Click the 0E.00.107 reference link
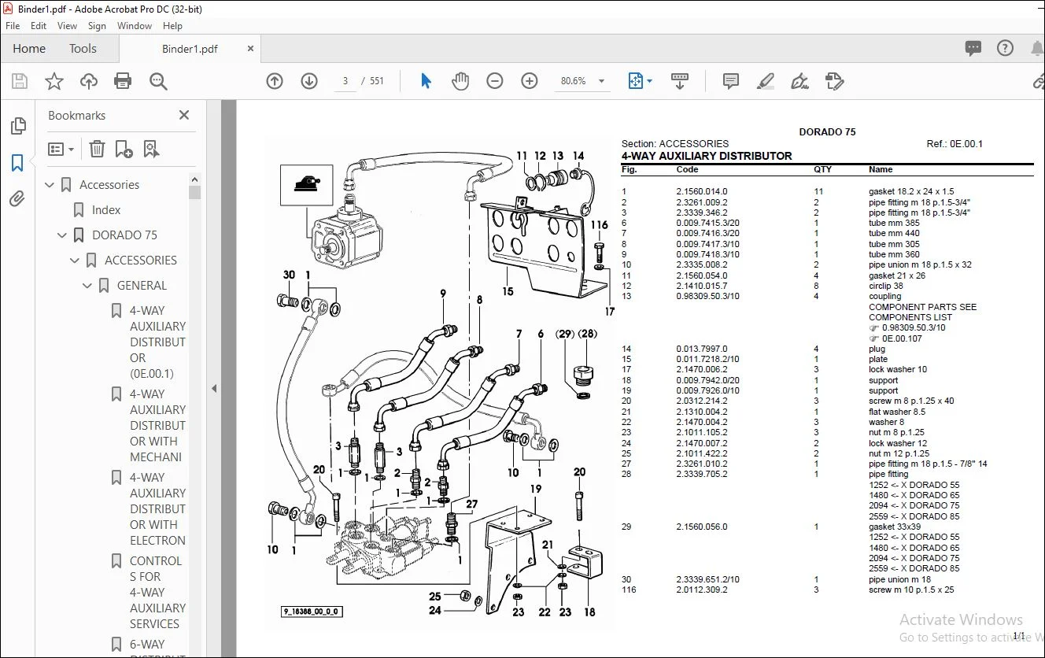The width and height of the screenshot is (1045, 658). click(902, 338)
